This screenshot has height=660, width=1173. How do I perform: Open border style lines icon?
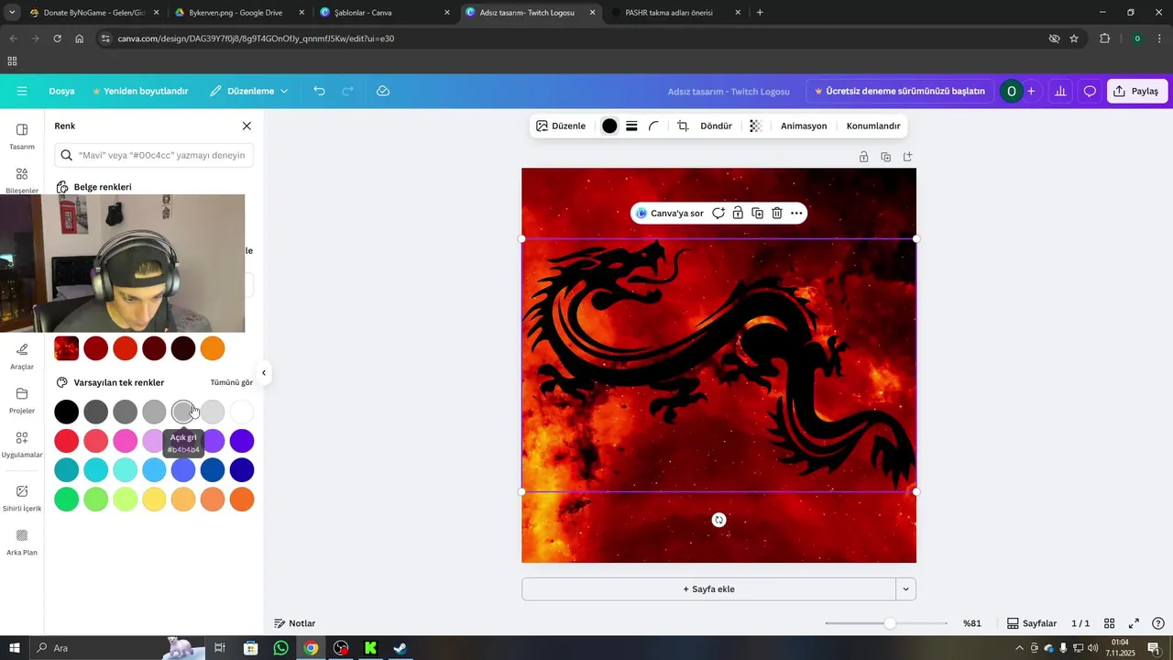click(x=631, y=126)
